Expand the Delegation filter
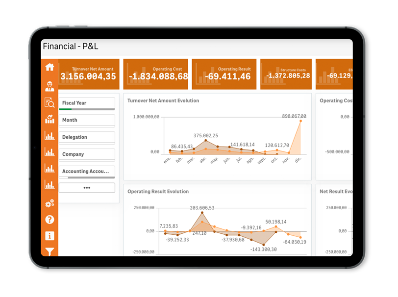The image size is (398, 297). [x=87, y=137]
